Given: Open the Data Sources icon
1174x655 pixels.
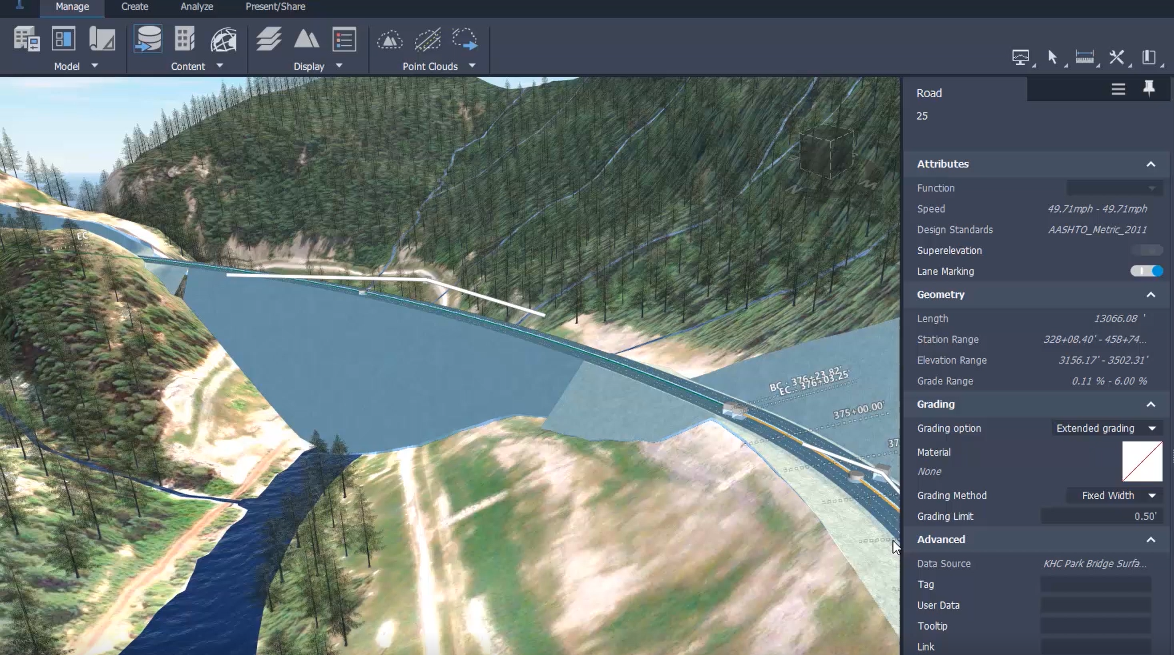Looking at the screenshot, I should click(148, 39).
